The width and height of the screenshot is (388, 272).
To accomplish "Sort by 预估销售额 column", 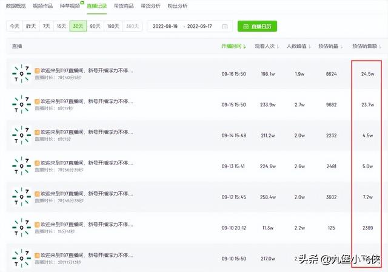I will click(366, 46).
